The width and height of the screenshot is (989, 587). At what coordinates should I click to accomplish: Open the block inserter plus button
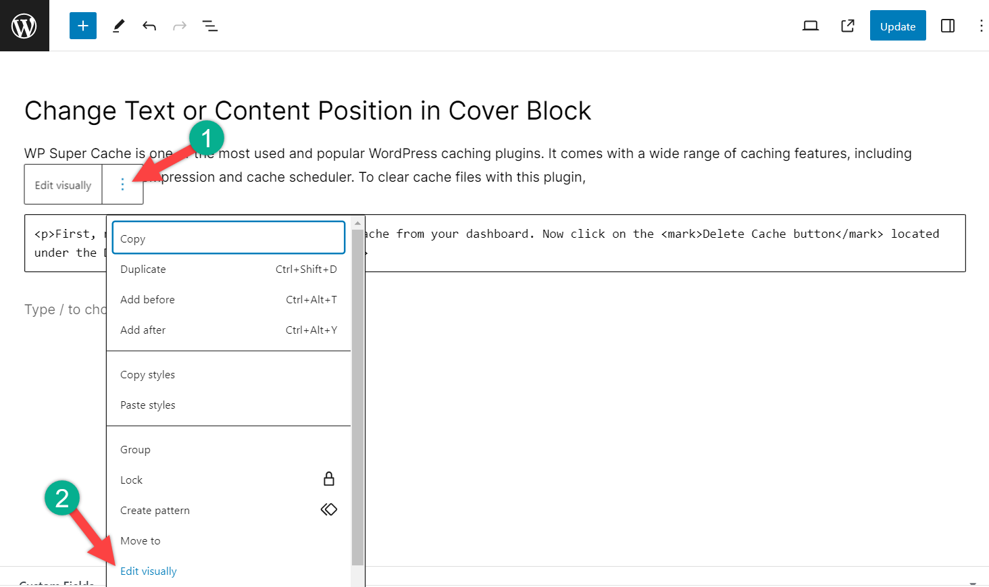(83, 26)
